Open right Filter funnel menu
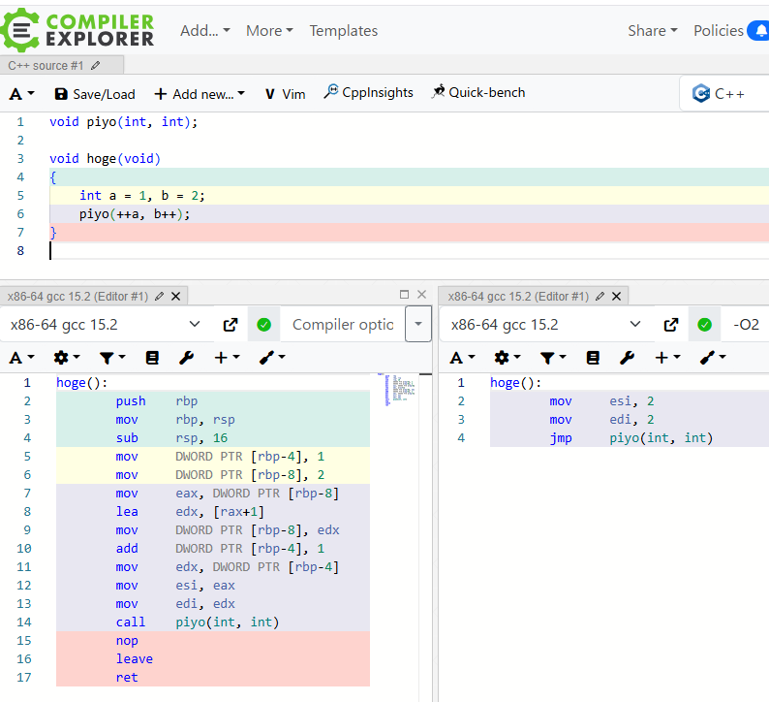 point(553,358)
